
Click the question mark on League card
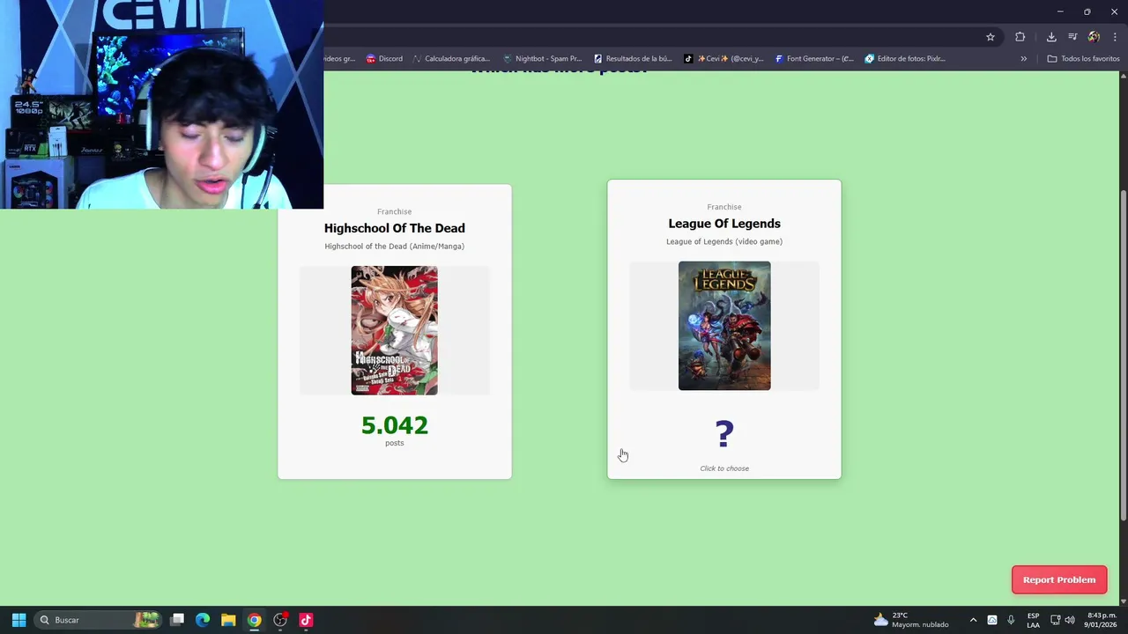pyautogui.click(x=724, y=433)
